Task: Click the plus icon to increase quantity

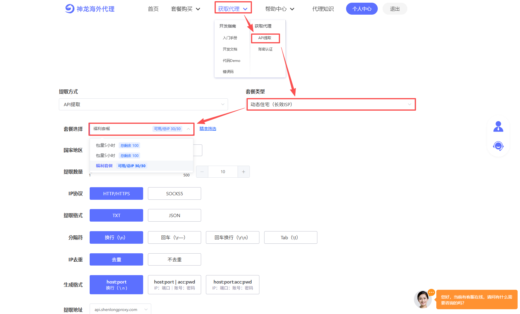Action: 244,172
